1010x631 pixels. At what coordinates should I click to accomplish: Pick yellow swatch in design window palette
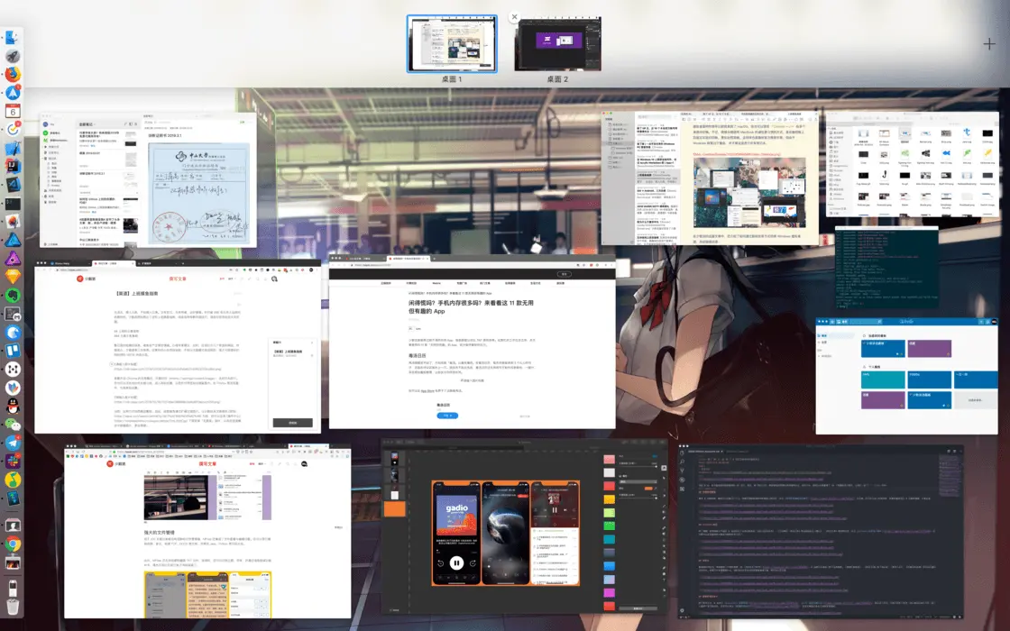[x=609, y=499]
